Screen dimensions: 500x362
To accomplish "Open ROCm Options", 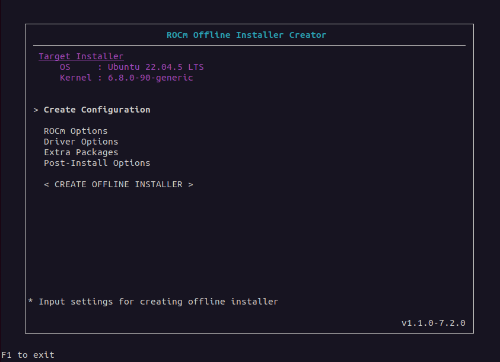I will [x=75, y=131].
